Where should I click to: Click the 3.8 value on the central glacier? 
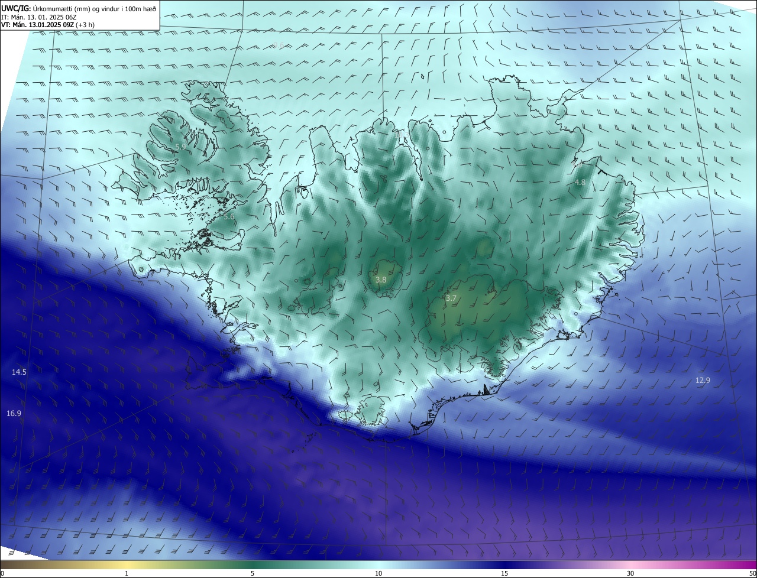click(381, 280)
